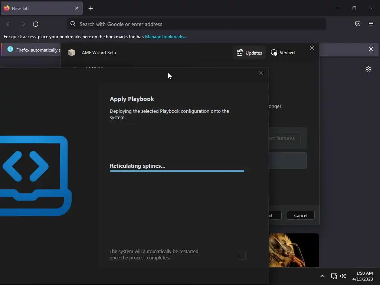Click the Verified badge in AME Wizard

coord(282,53)
